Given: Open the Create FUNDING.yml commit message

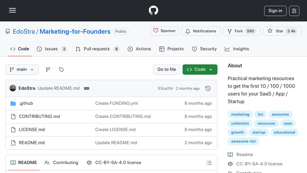Looking at the screenshot, I should coord(116,103).
